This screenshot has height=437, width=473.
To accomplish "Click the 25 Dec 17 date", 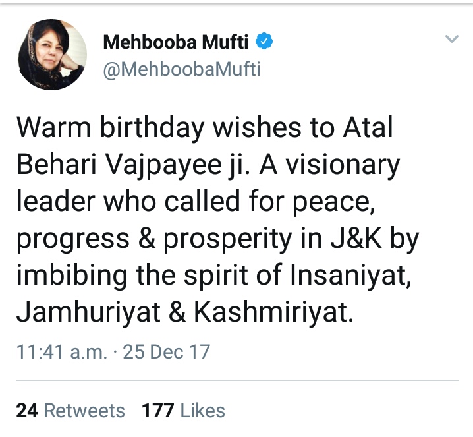I will tap(167, 352).
